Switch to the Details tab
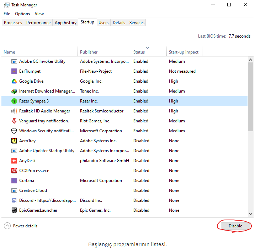Screen dimensions: 271x249 point(119,23)
